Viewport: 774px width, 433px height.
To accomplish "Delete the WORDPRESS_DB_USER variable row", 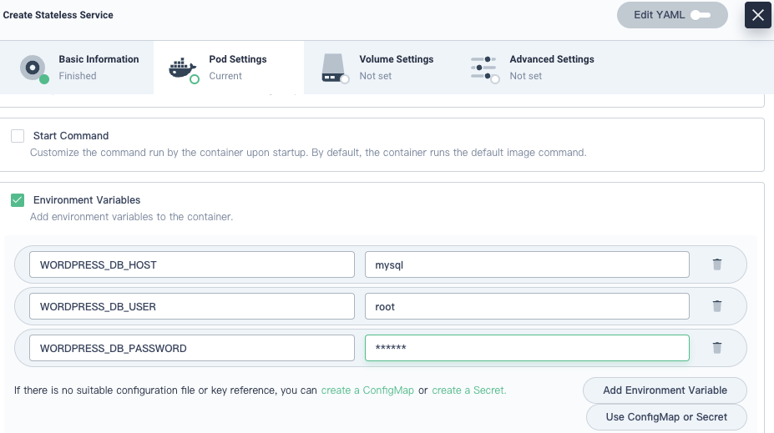I will tap(716, 306).
